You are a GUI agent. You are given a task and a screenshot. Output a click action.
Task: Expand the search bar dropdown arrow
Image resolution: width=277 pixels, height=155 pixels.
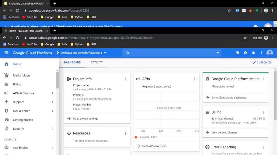218,53
